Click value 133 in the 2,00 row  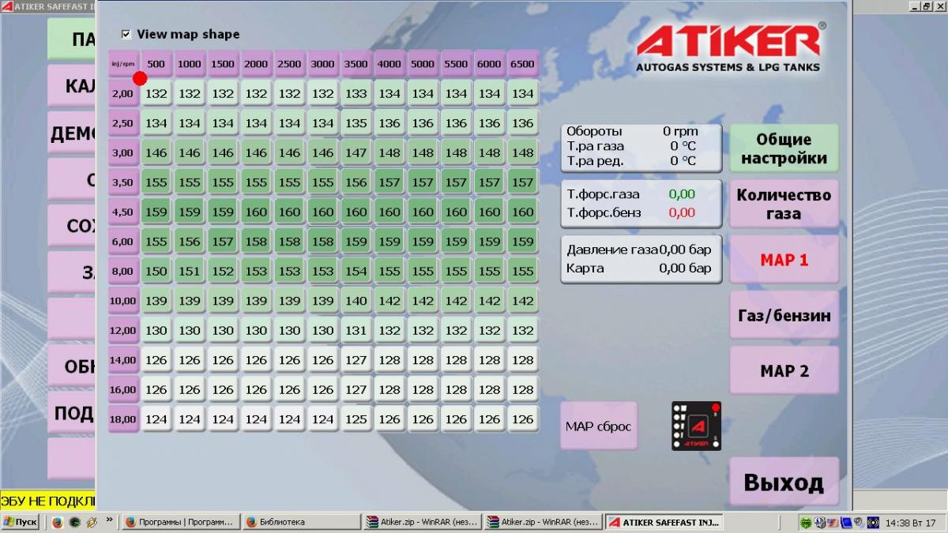(356, 93)
